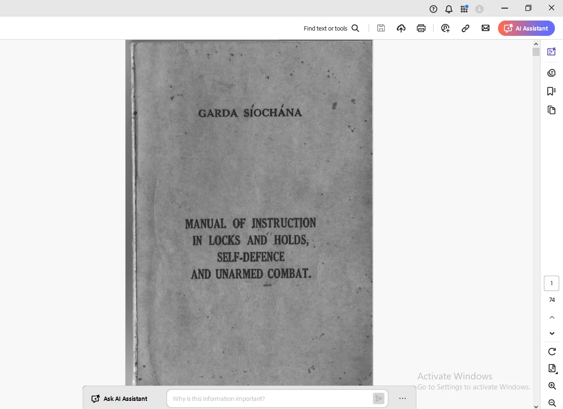
Task: Click the total page count 74
Action: (552, 300)
